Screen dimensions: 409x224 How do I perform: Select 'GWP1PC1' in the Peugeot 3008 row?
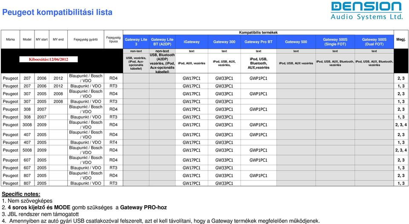click(258, 125)
